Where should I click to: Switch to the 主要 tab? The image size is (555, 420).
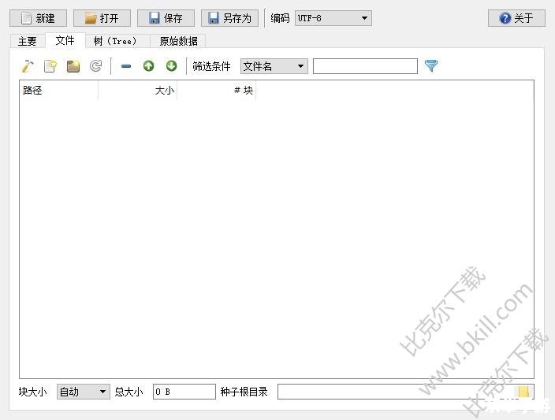[28, 41]
